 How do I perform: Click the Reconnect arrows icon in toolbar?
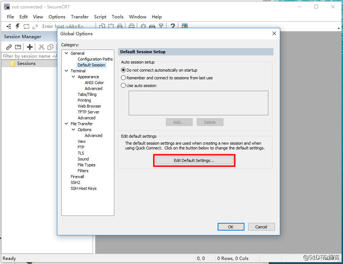click(26, 26)
